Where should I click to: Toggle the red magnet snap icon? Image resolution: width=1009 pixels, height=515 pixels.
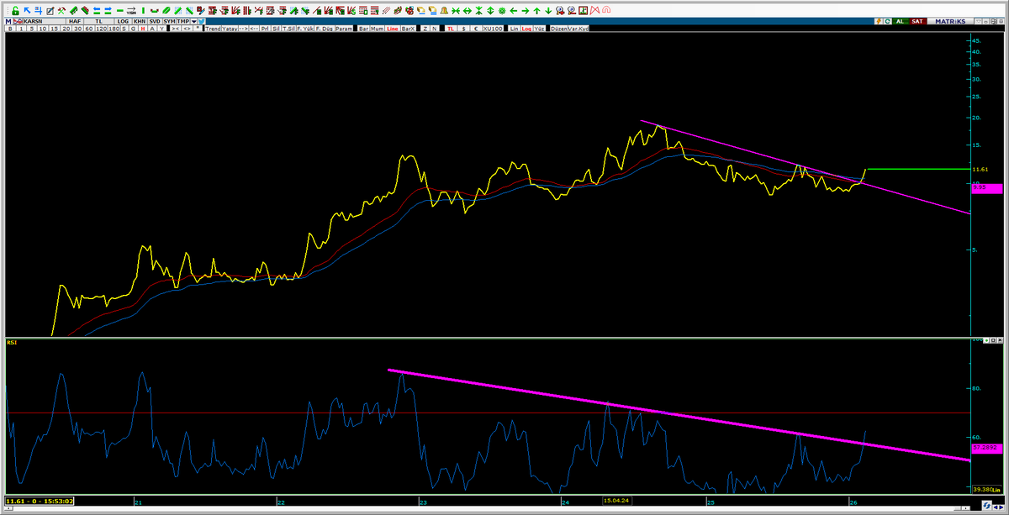click(x=606, y=11)
